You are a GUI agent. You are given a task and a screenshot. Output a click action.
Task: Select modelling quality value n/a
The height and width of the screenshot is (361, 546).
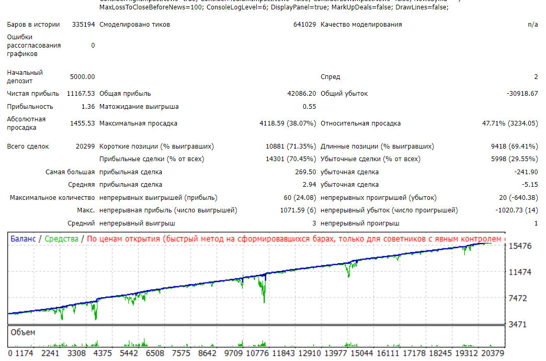pyautogui.click(x=533, y=25)
